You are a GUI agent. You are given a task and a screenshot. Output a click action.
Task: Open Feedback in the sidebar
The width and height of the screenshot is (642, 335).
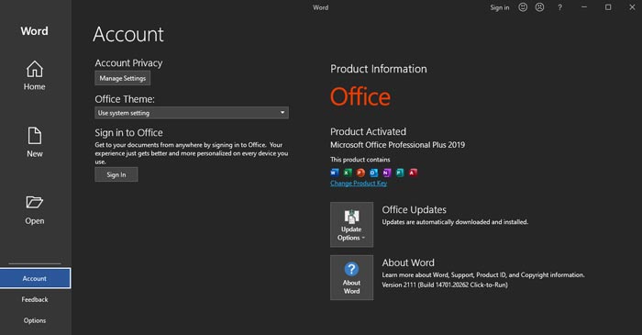[35, 299]
